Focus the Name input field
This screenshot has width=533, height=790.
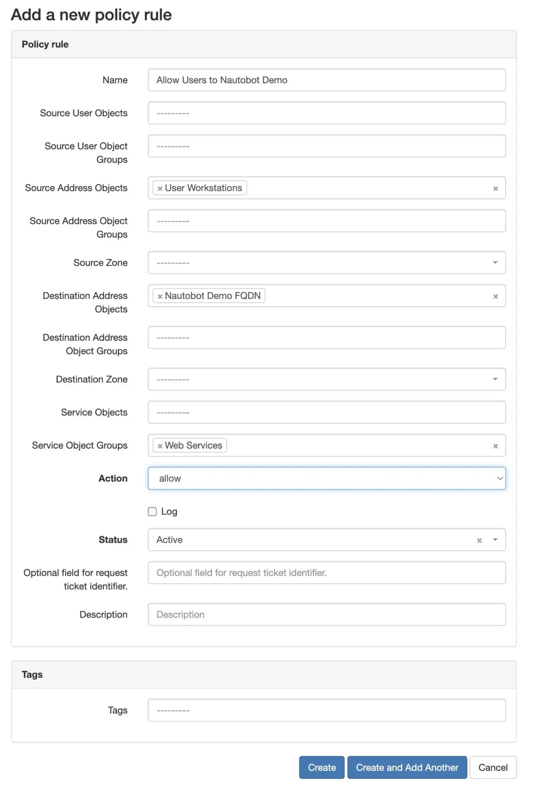click(x=327, y=80)
